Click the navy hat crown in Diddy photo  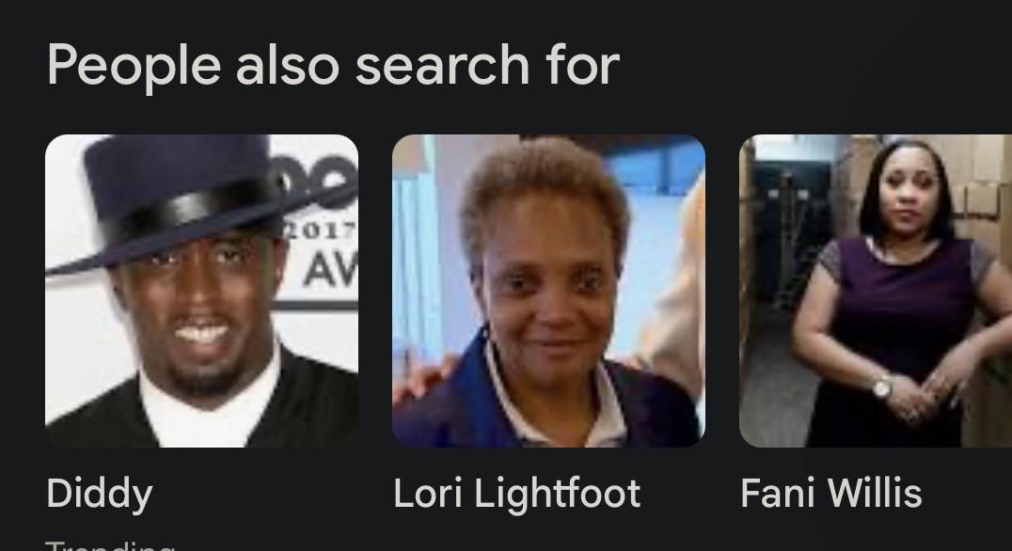(178, 171)
